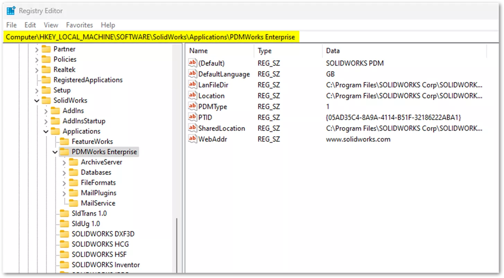Screen dimensions: 504x278
Task: Click the SOLIDWORKS PDM data value
Action: pos(355,63)
